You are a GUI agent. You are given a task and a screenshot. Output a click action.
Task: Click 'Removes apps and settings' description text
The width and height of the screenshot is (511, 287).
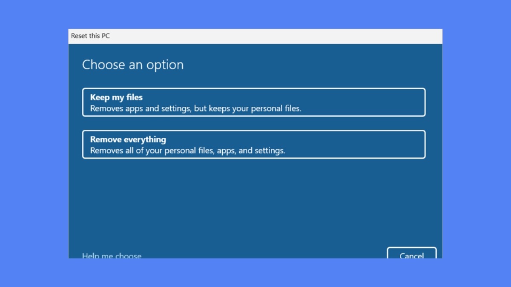pos(140,108)
